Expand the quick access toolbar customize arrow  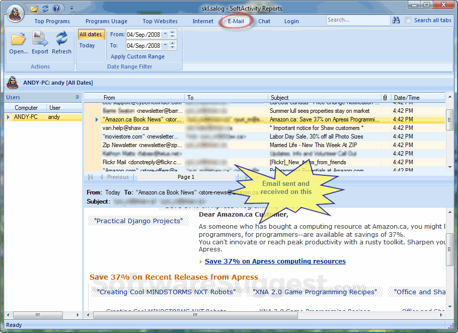click(71, 9)
